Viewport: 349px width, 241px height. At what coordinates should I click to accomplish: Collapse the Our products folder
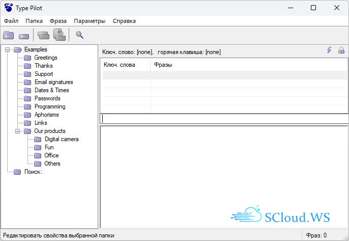(x=18, y=131)
